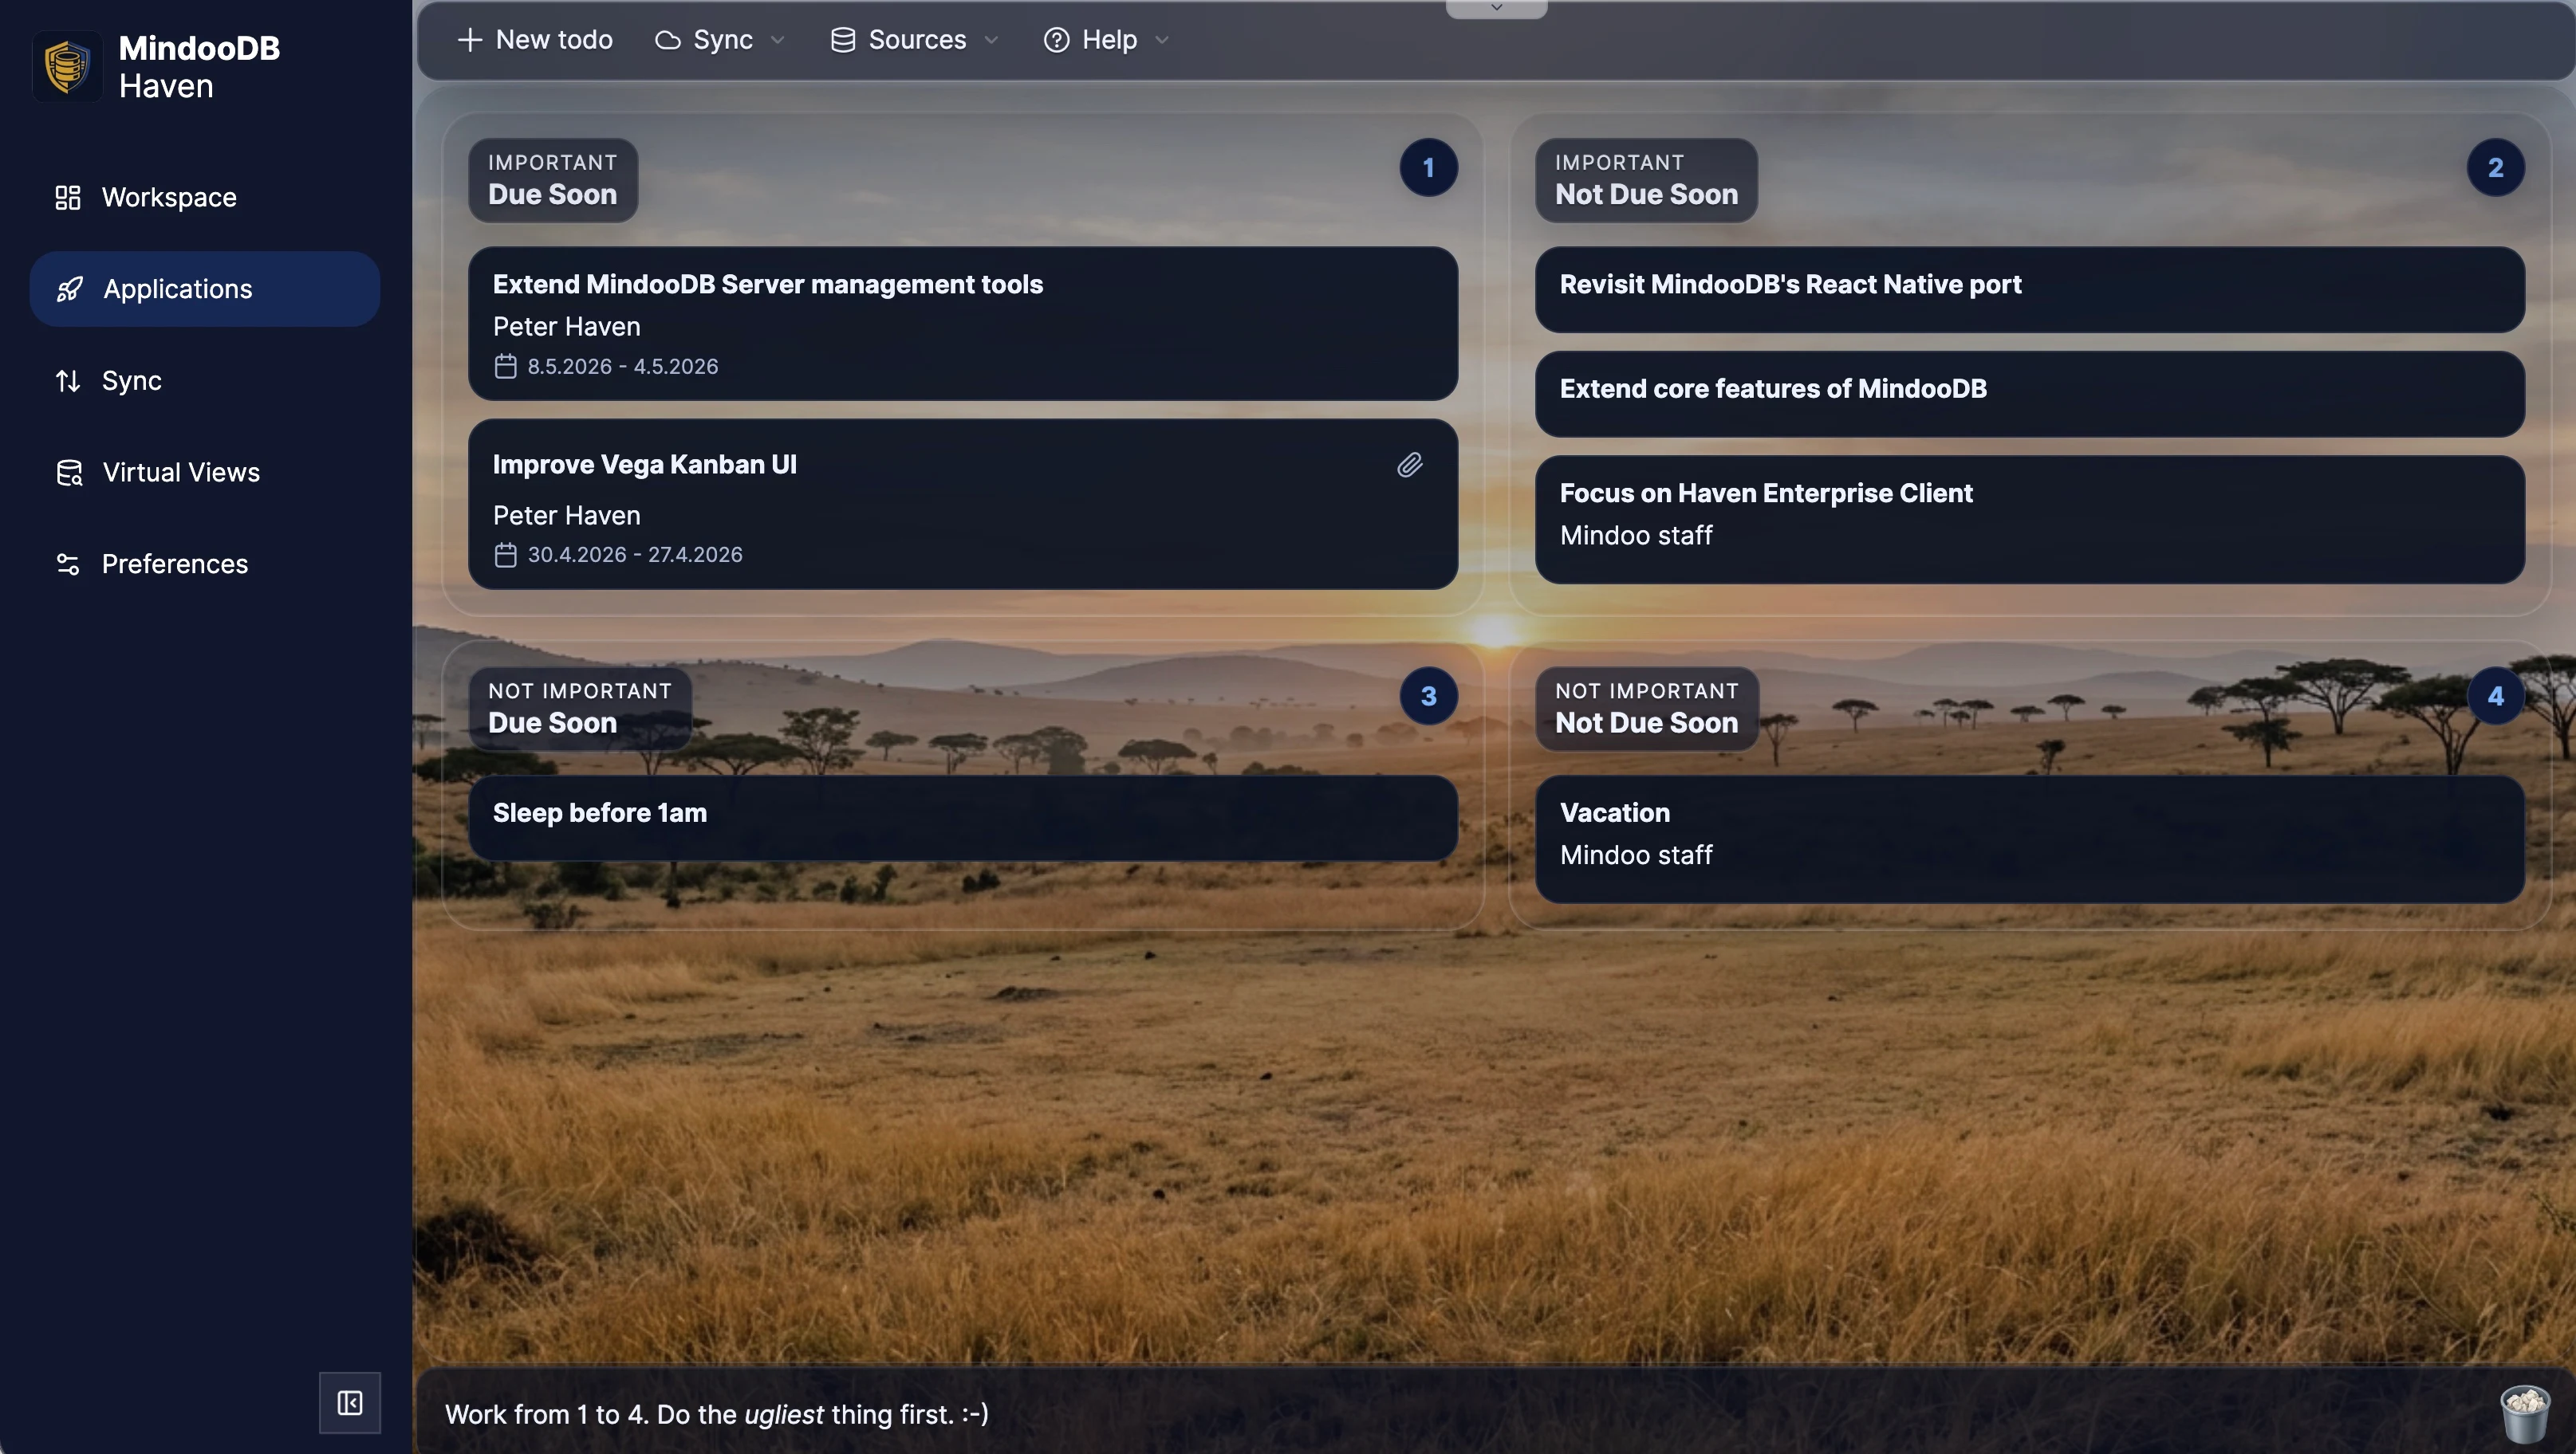Collapse the sidebar
The height and width of the screenshot is (1454, 2576).
coord(349,1403)
